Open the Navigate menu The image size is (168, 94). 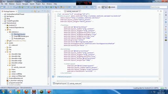pyautogui.click(x=25, y=4)
